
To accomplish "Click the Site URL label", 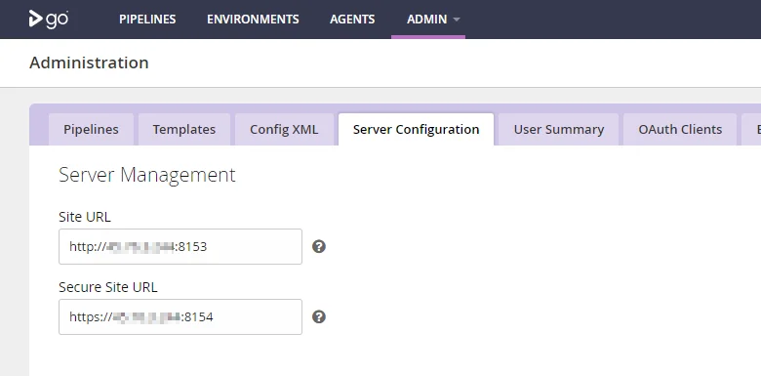I will (85, 217).
